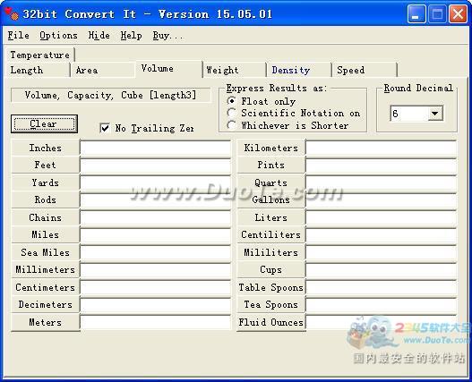Click the Gallons unit button
Viewport: 472px width, 382px height.
[270, 199]
